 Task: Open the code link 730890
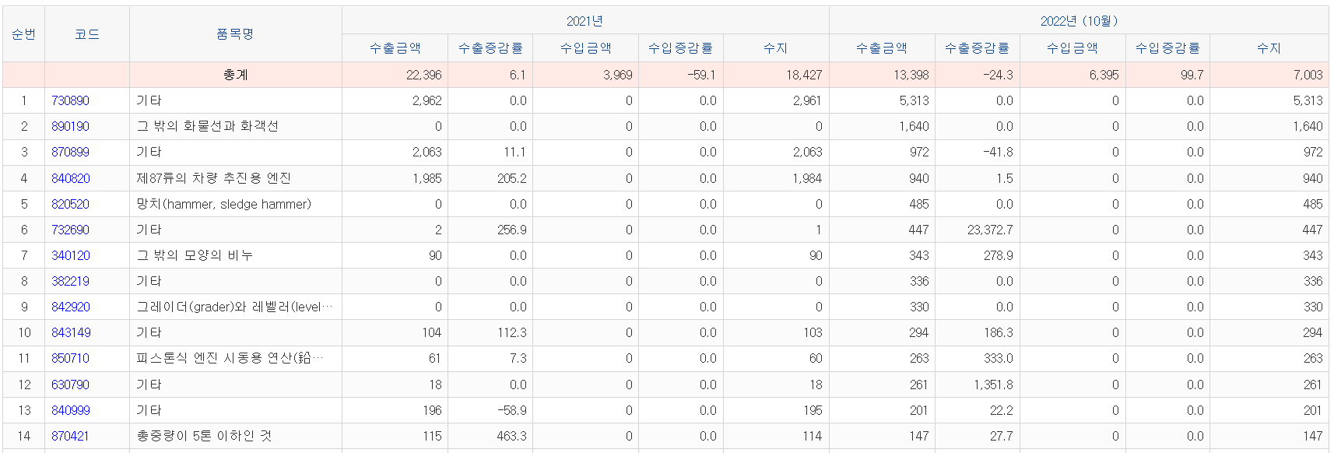coord(70,100)
